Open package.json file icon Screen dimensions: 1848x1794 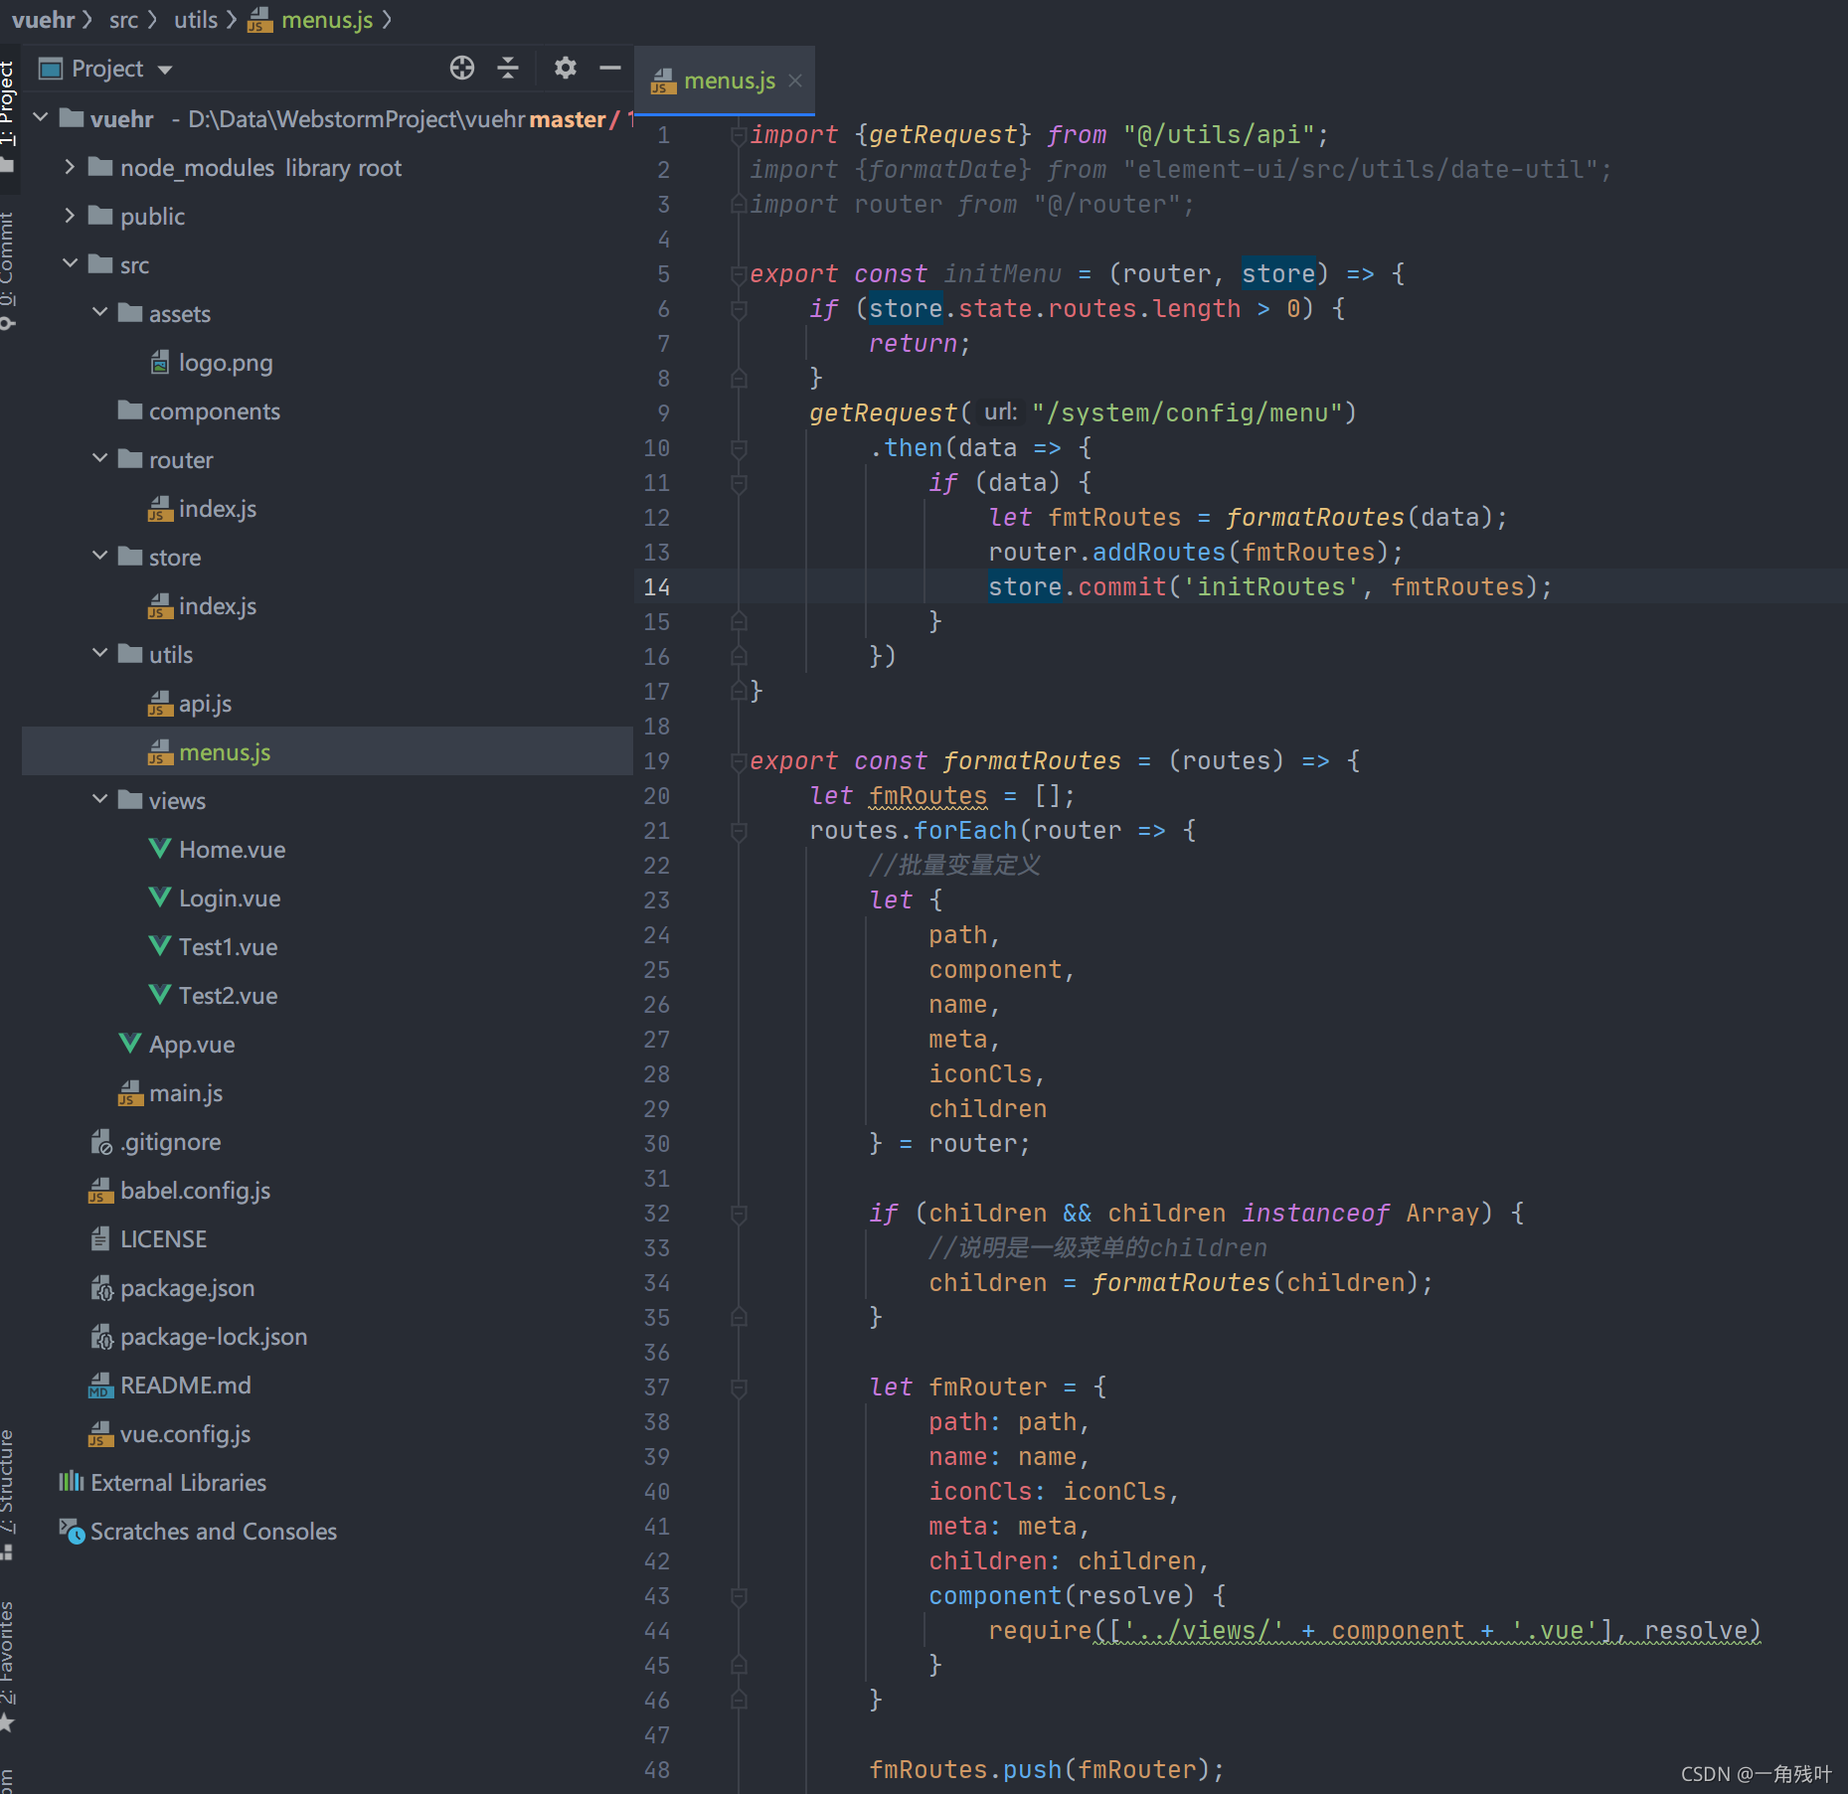tap(101, 1288)
